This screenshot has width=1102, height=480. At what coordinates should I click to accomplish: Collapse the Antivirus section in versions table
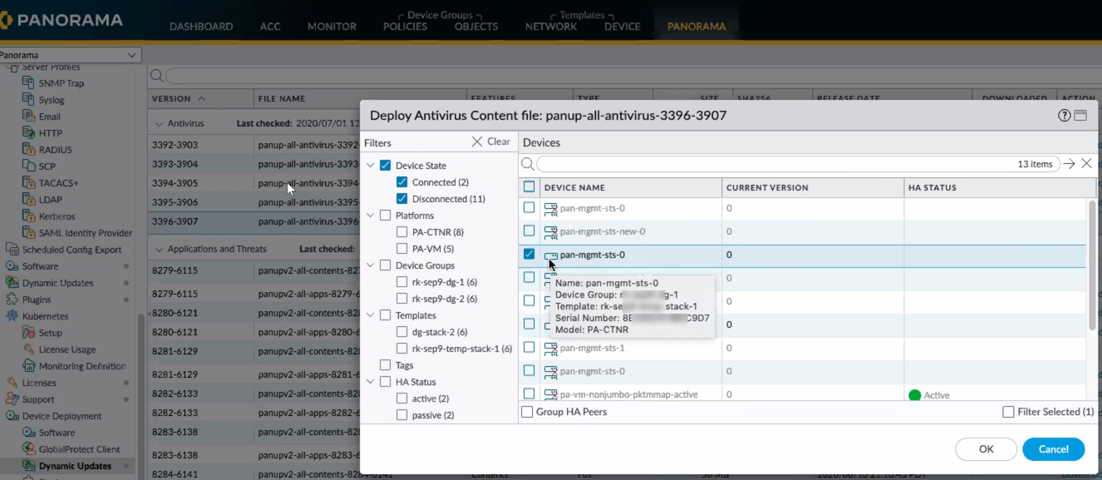pyautogui.click(x=159, y=124)
